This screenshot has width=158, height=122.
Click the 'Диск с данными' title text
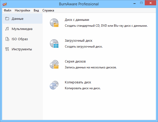(77, 20)
